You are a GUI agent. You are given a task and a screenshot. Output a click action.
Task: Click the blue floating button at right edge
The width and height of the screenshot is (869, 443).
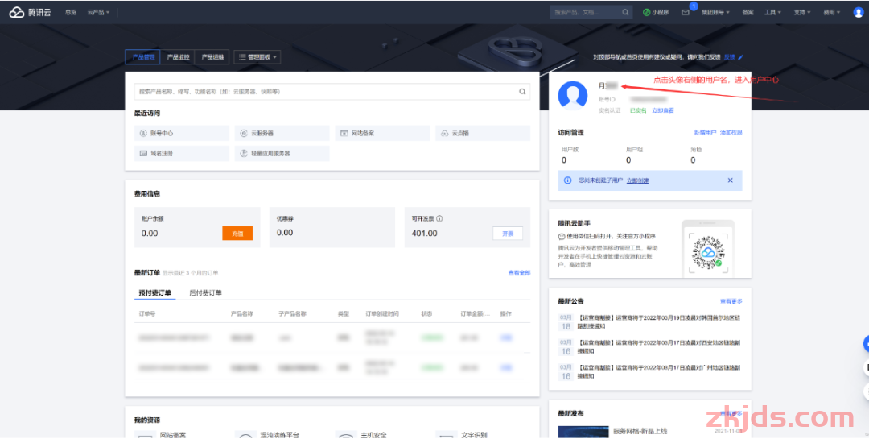(867, 344)
